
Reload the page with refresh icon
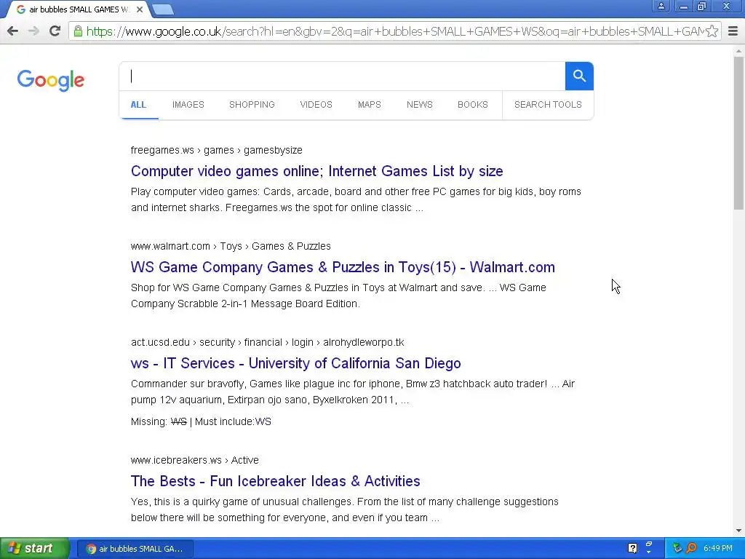(x=55, y=31)
